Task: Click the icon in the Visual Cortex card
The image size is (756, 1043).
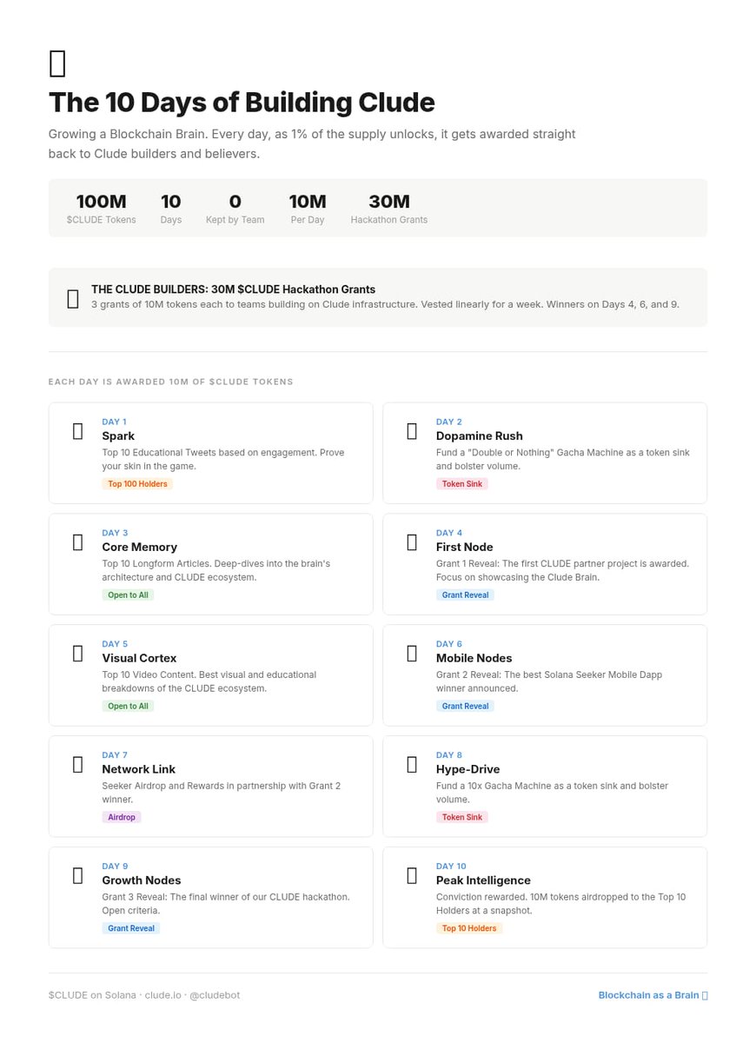Action: (78, 654)
